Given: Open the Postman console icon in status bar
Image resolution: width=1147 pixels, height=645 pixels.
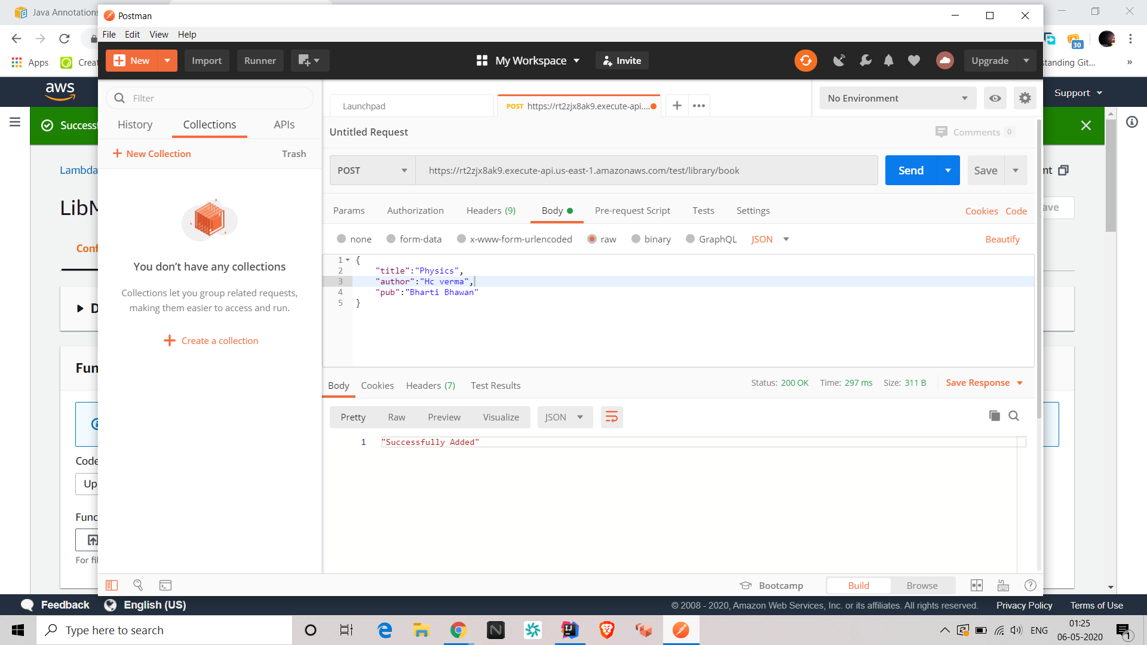Looking at the screenshot, I should coord(165,585).
